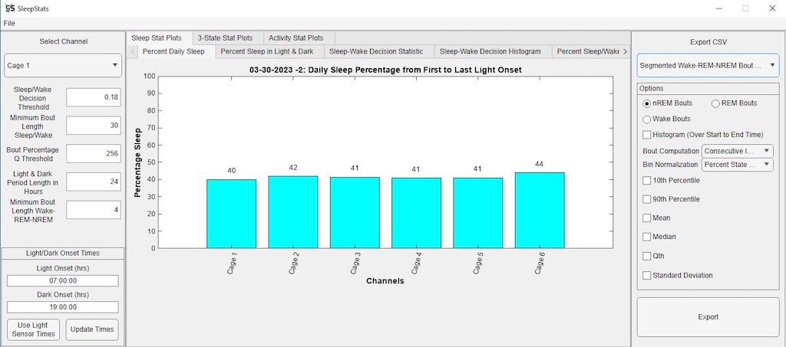The width and height of the screenshot is (786, 347).
Task: Enable the Histogram checkbox
Action: coord(647,135)
